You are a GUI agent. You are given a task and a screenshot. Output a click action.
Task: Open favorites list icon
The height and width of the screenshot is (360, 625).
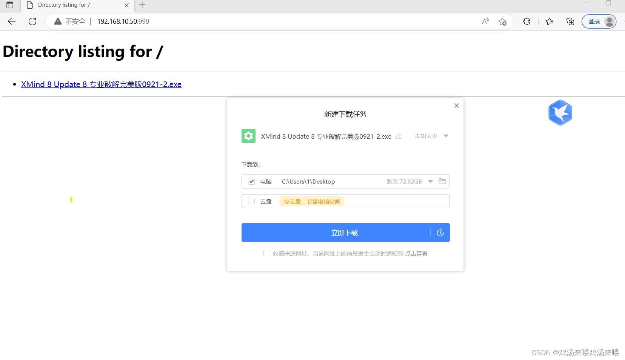pos(550,21)
